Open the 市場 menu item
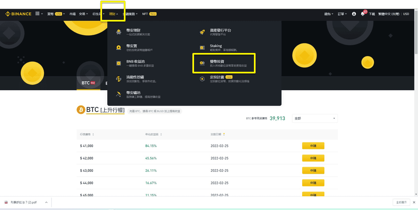 [x=72, y=14]
